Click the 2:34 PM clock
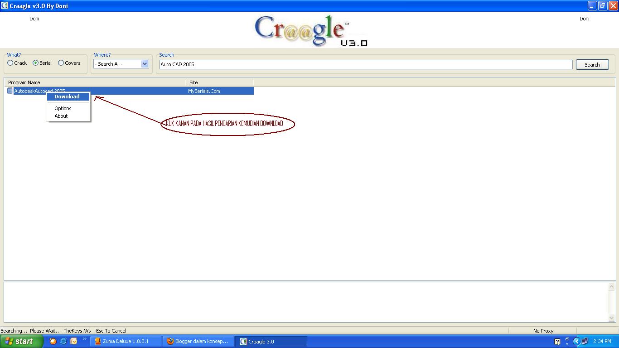This screenshot has height=348, width=619. click(602, 342)
